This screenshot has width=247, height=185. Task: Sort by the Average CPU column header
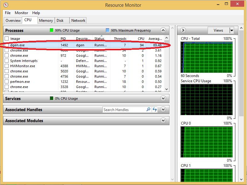[x=155, y=39]
